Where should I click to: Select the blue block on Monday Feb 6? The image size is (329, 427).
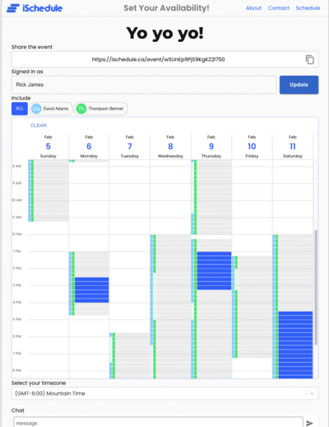(x=91, y=290)
